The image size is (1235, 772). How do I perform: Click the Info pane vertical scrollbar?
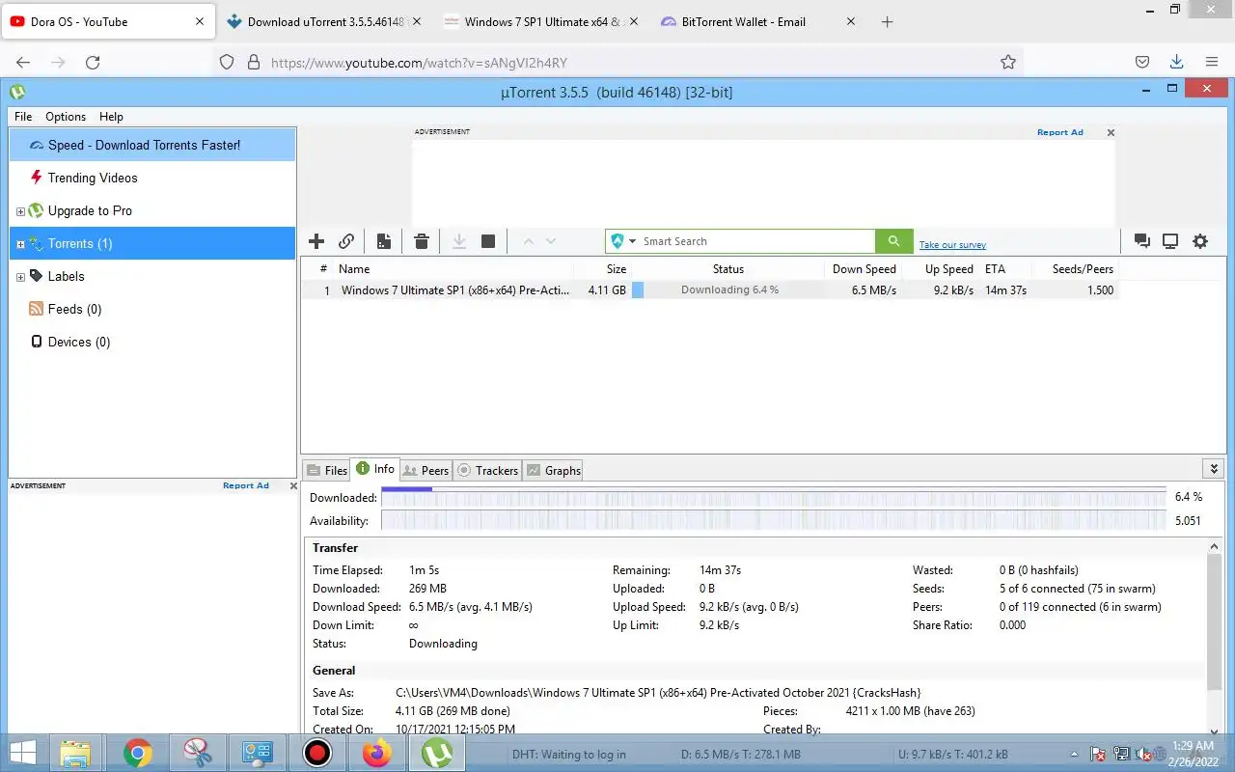pyautogui.click(x=1215, y=621)
